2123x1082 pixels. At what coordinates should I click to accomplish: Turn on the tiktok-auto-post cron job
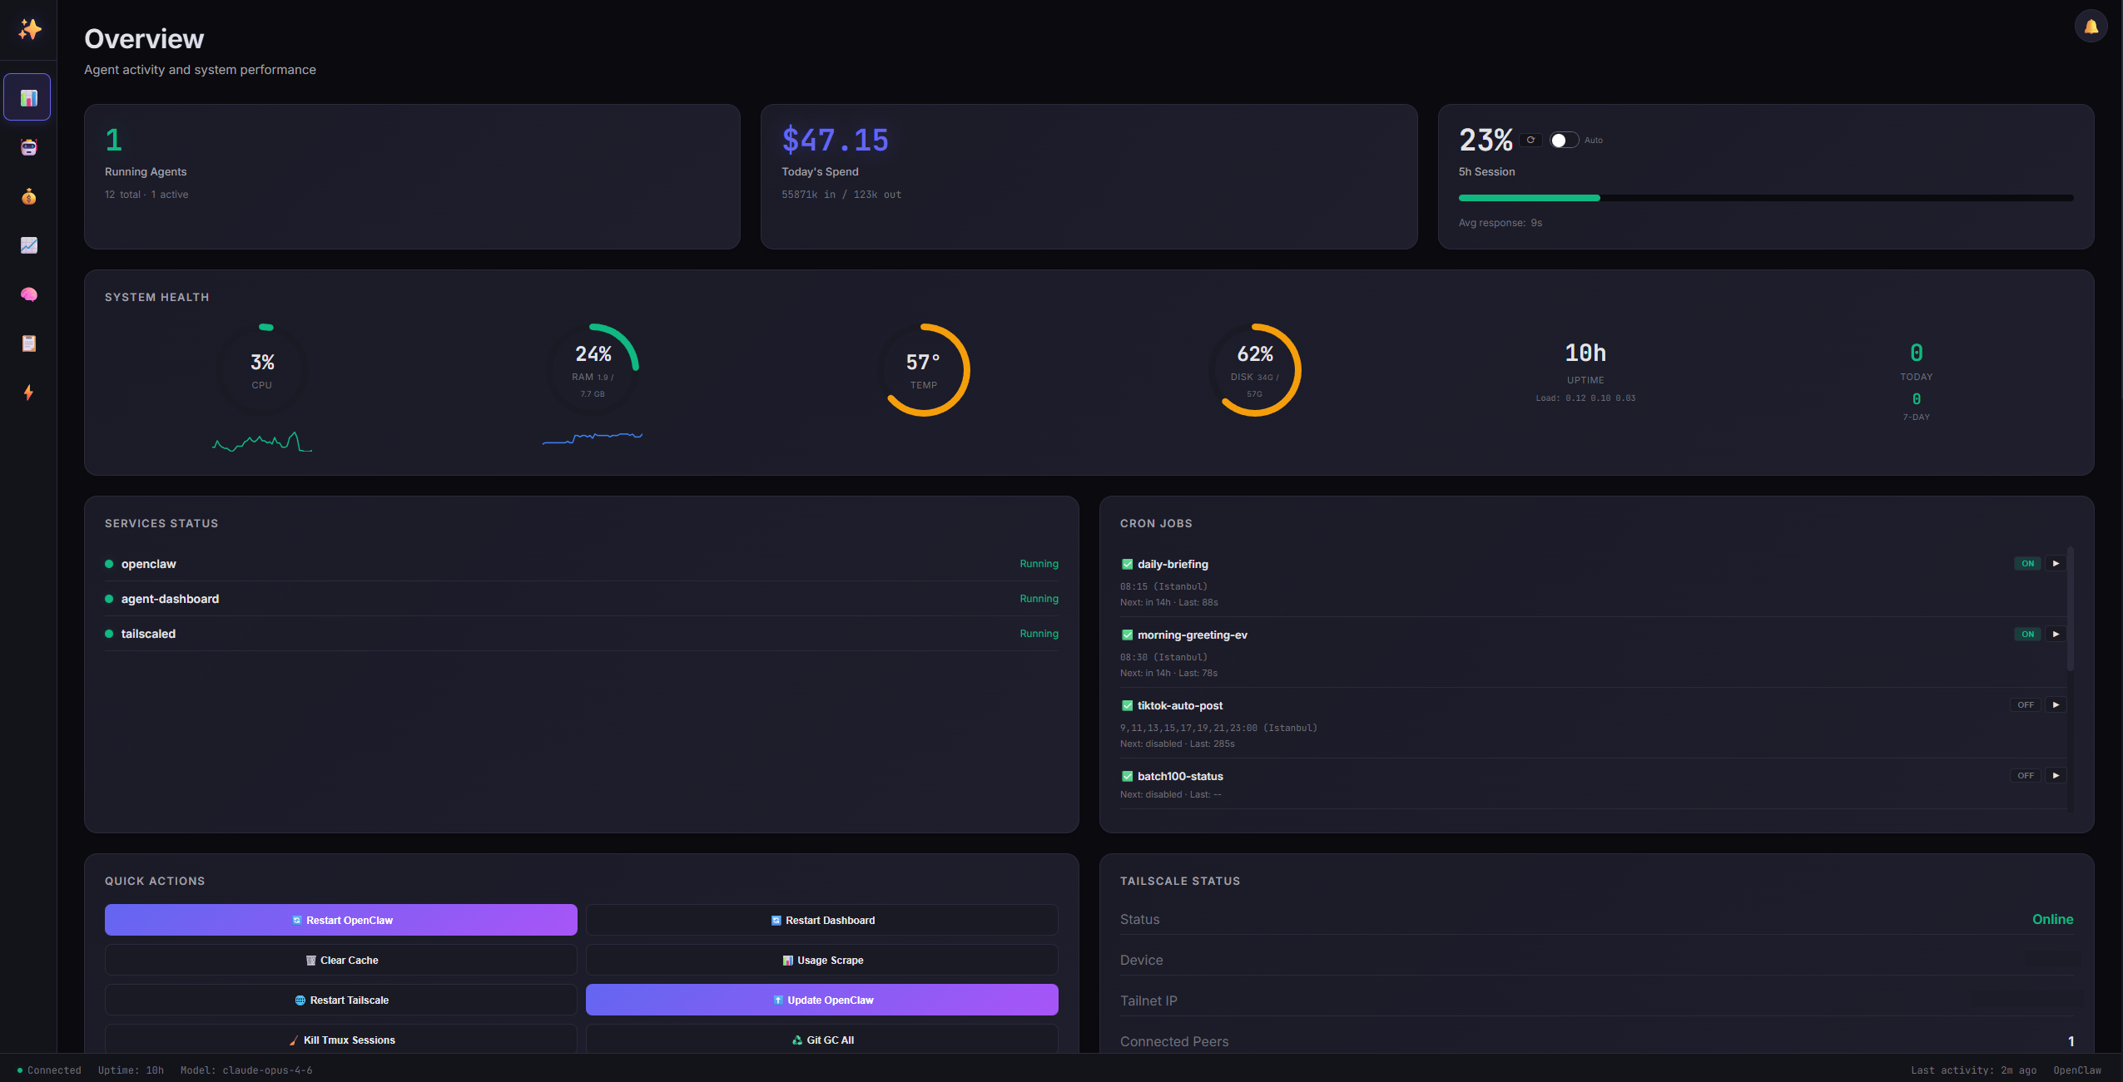click(2025, 704)
